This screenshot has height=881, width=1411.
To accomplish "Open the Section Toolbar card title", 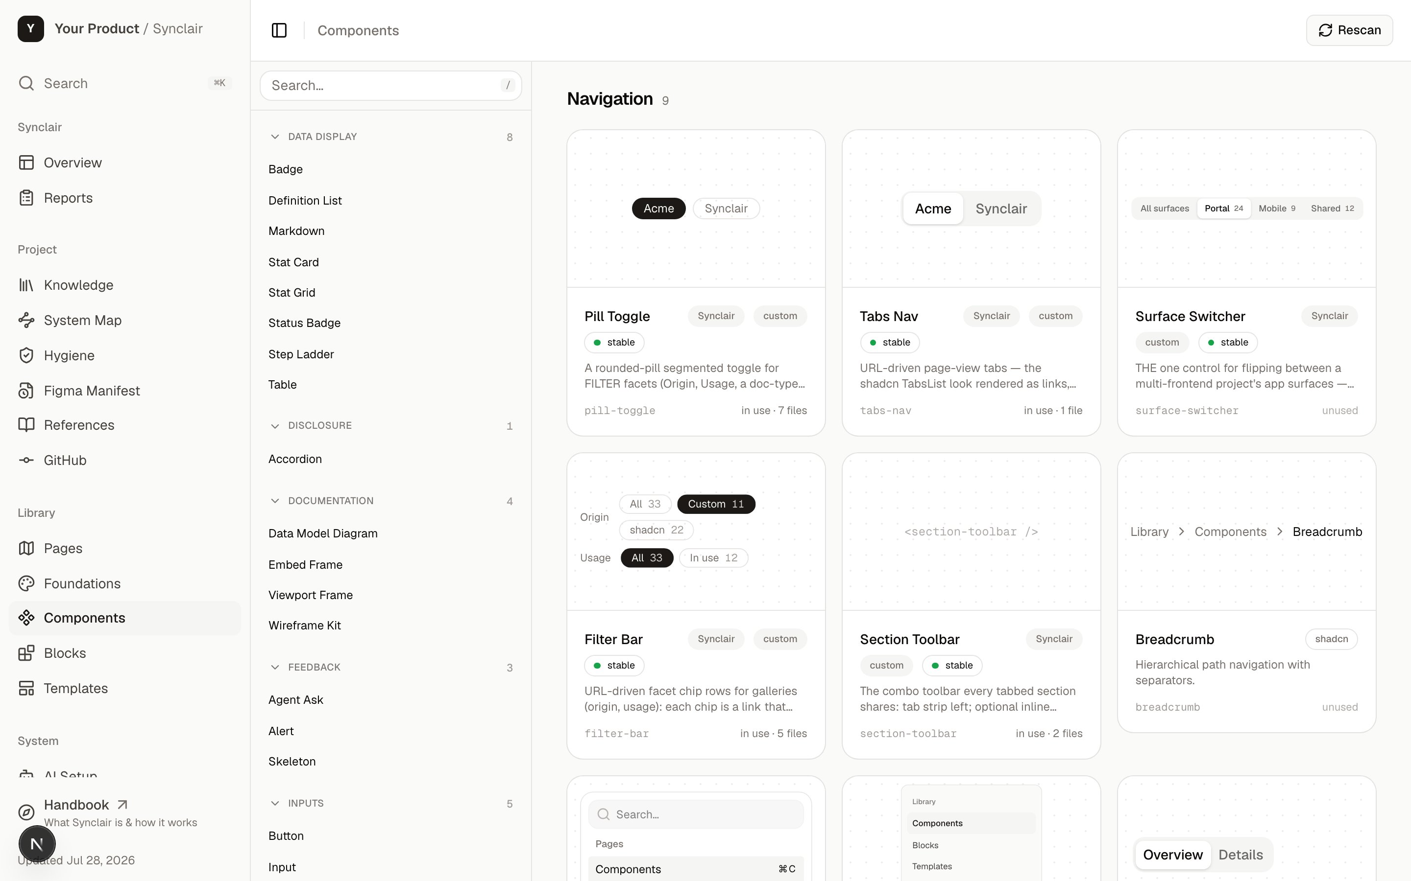I will (x=910, y=639).
